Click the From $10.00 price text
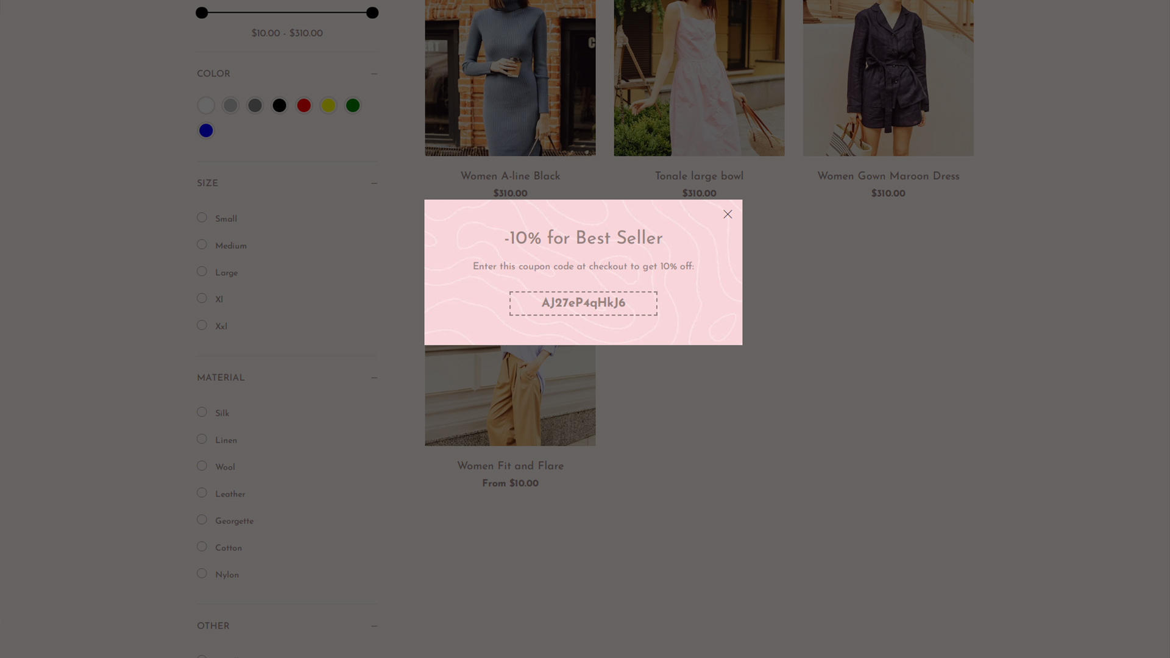 point(510,484)
